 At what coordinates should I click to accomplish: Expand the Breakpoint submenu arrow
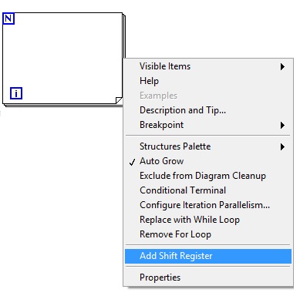point(282,126)
